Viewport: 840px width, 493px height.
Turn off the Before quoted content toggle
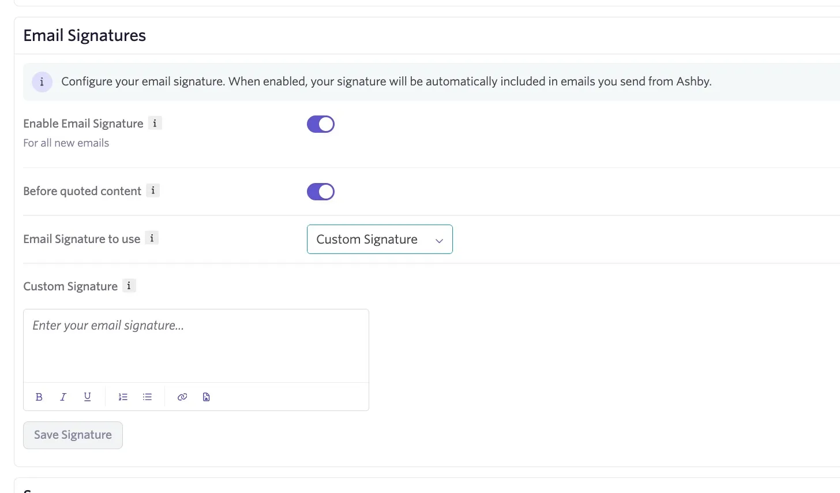click(x=321, y=192)
